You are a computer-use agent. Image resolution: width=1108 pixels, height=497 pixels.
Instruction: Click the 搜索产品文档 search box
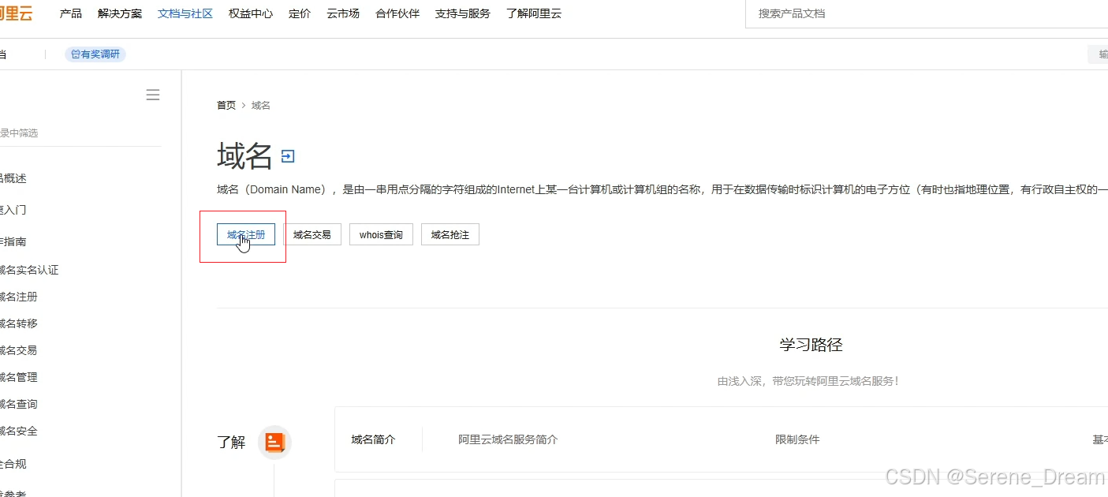[x=927, y=13]
